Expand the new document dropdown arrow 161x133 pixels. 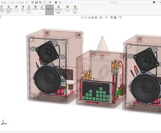47,2
